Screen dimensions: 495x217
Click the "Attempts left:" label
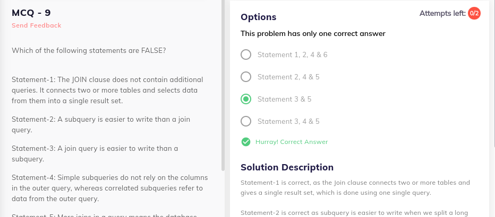tap(442, 14)
